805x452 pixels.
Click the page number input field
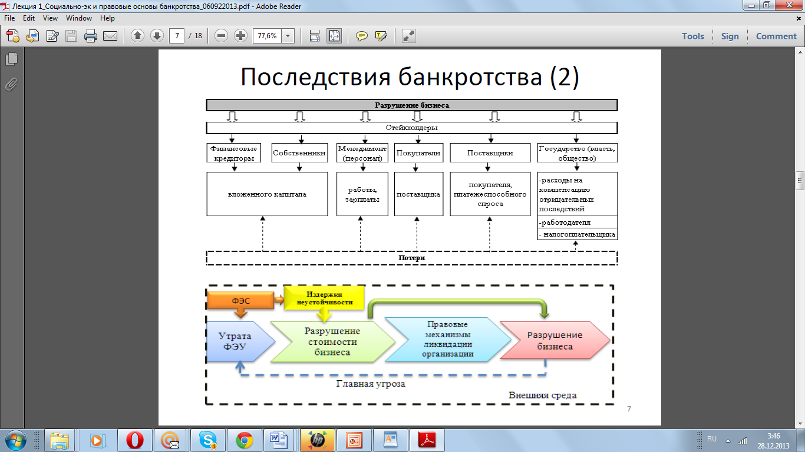pyautogui.click(x=177, y=36)
